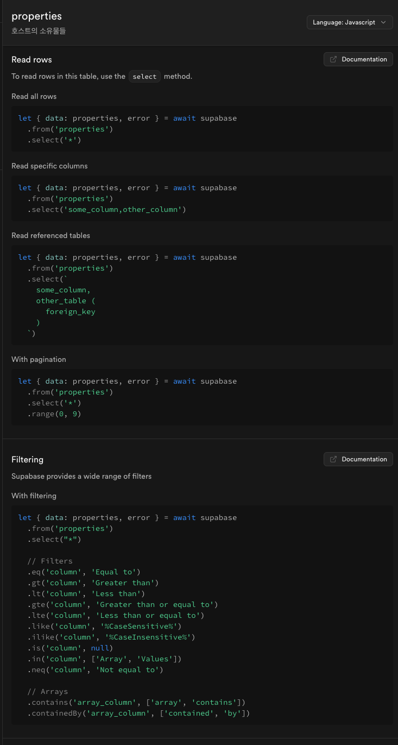Click the foreign_key token in the referenced tables snippet

(71, 311)
